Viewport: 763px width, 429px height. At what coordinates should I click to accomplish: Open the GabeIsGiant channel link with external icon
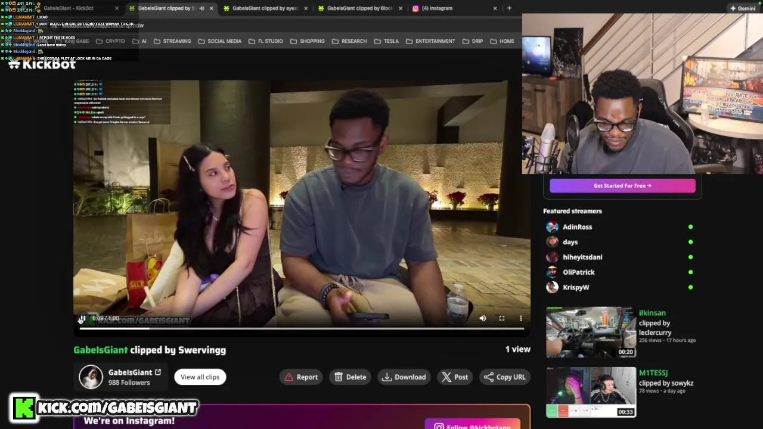[135, 372]
